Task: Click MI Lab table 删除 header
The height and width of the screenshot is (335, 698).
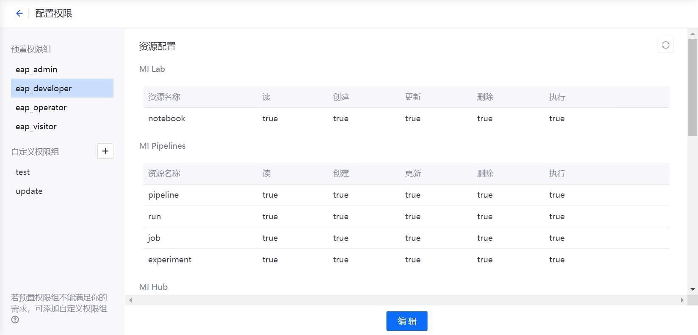Action: coord(485,97)
